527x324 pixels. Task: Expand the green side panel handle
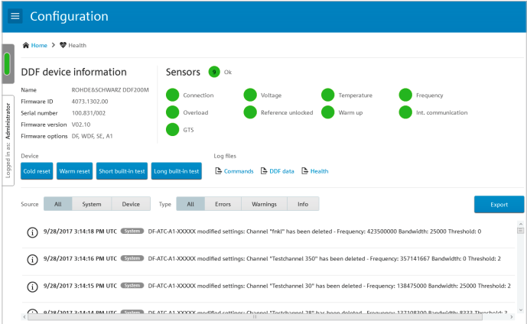(x=8, y=64)
